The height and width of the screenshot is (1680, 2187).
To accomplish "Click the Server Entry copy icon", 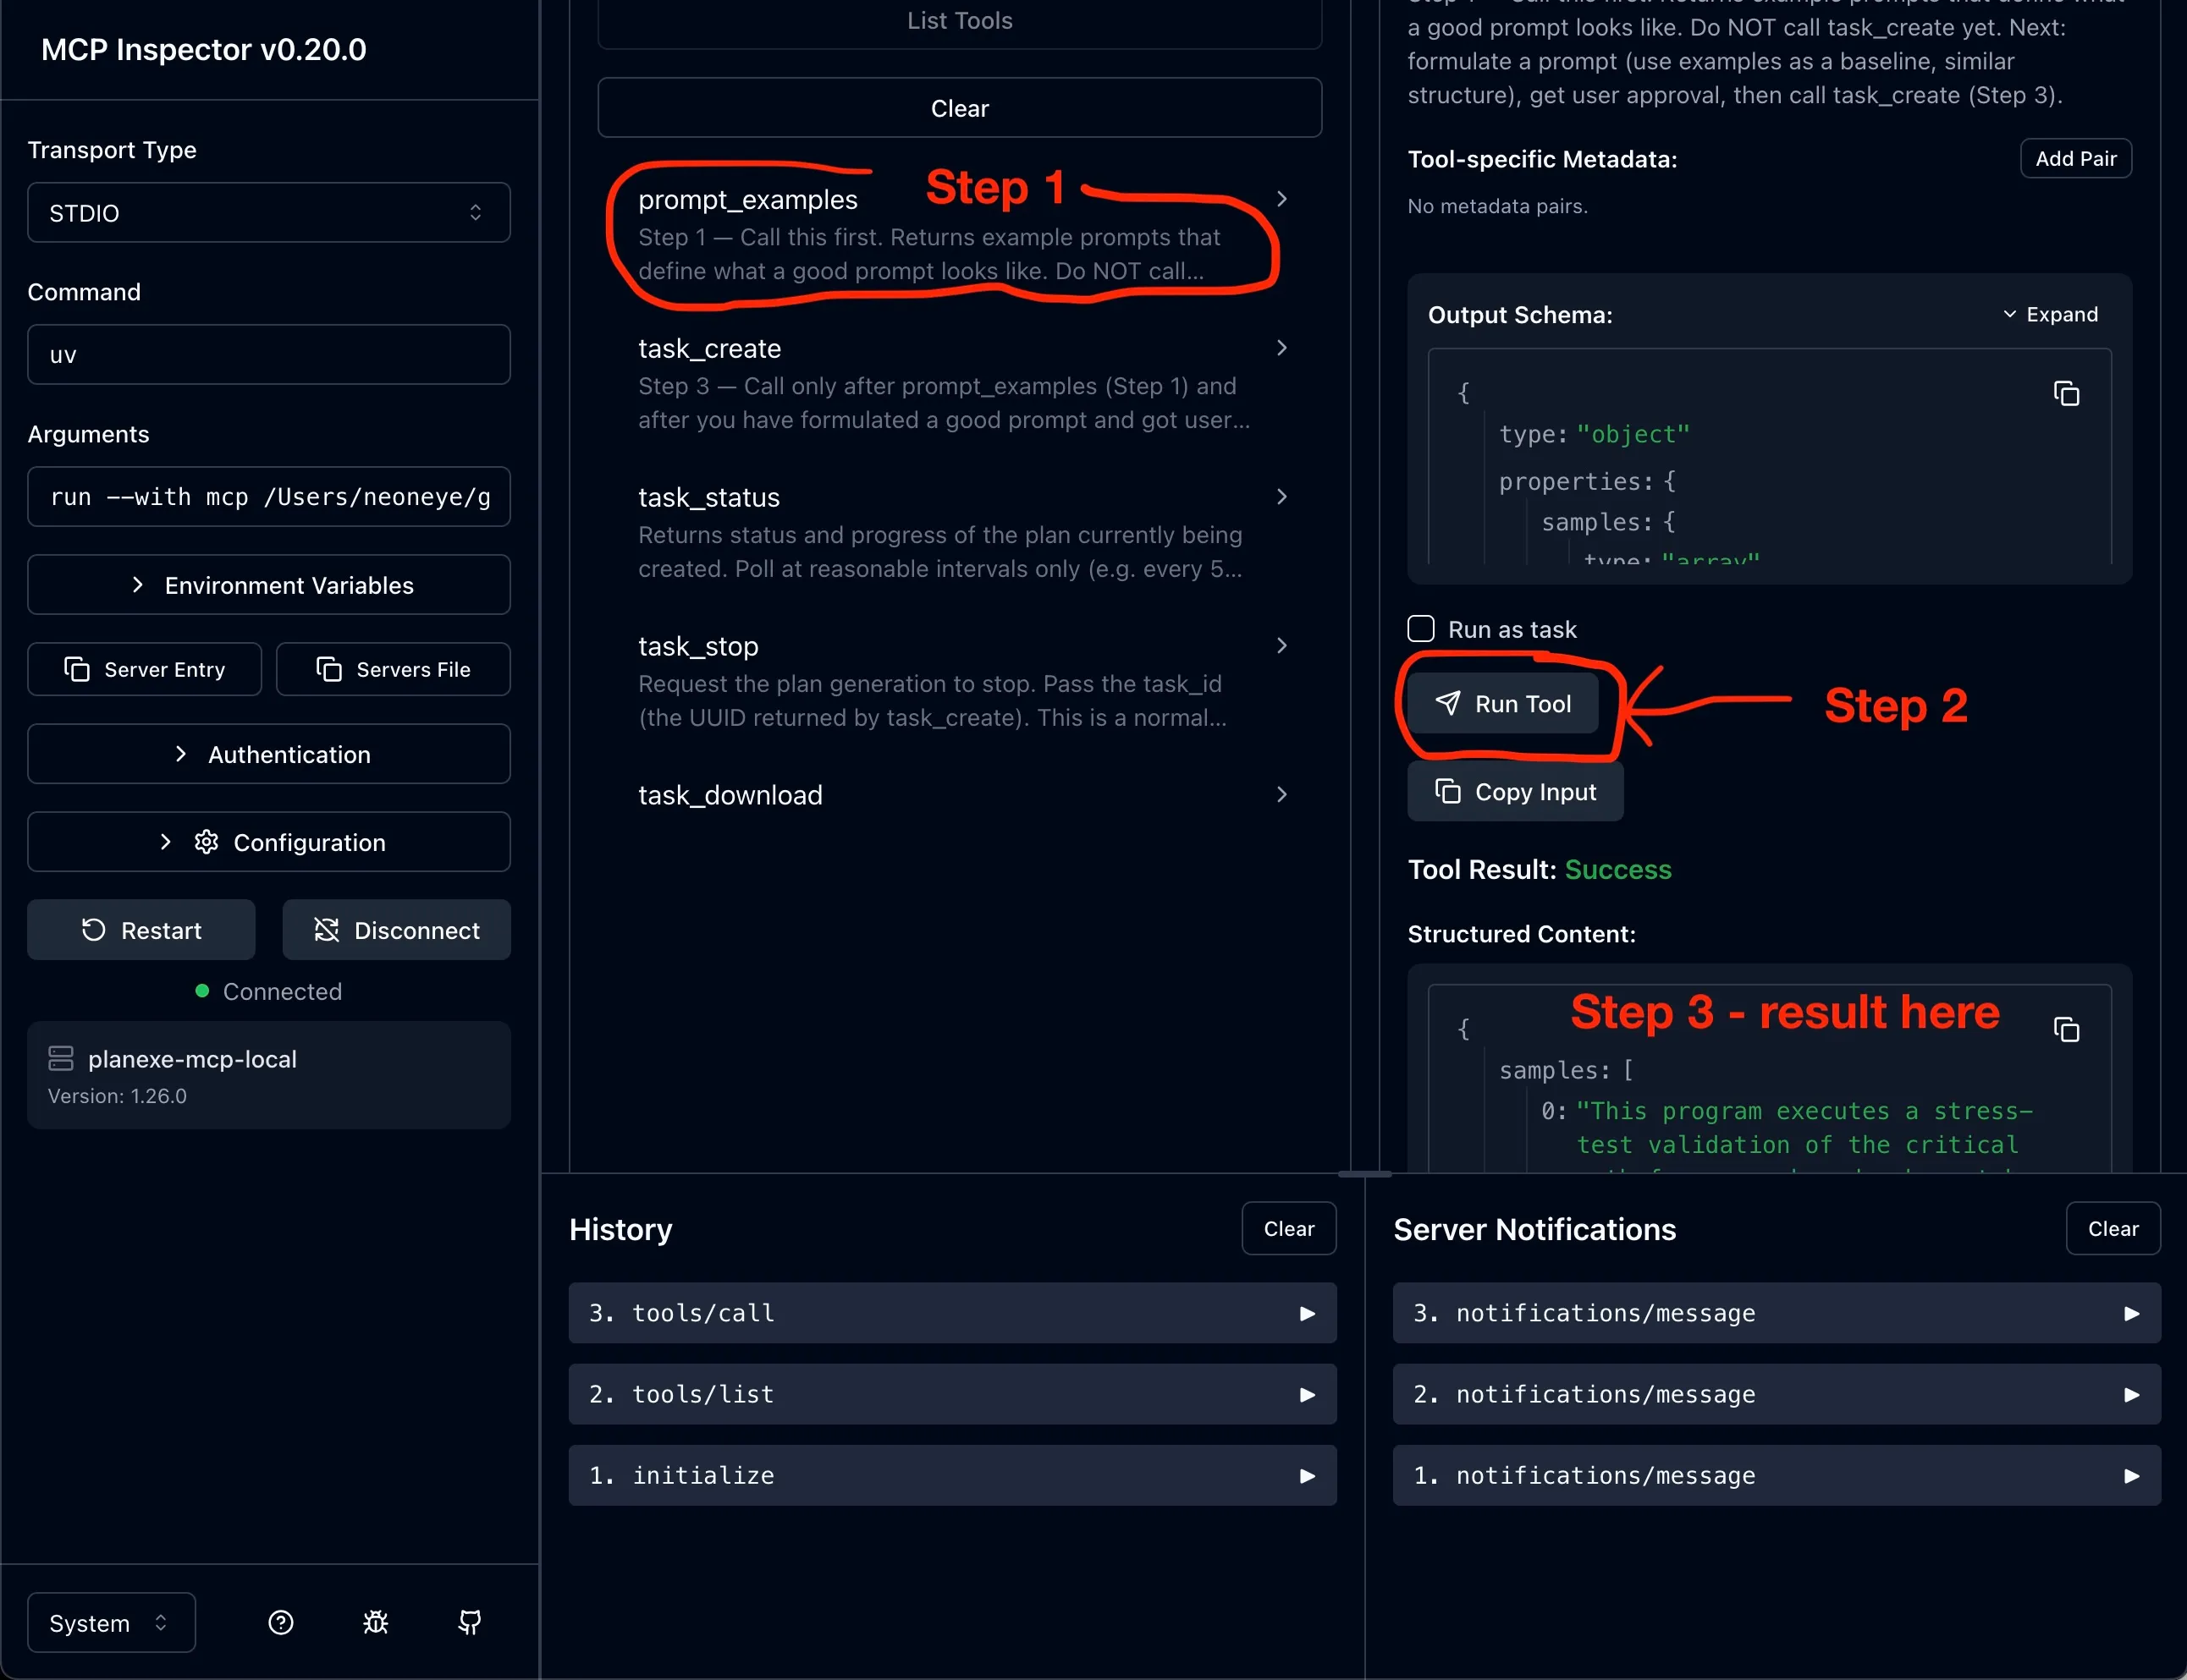I will point(76,669).
